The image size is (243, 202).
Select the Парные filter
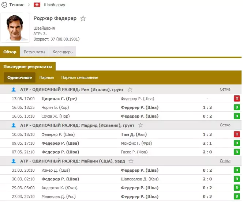pos(46,77)
